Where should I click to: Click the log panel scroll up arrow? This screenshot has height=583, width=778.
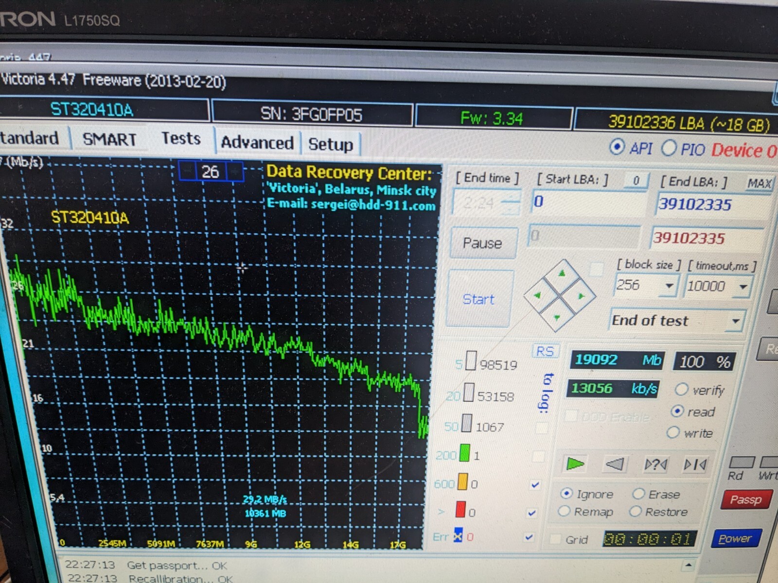tap(688, 565)
